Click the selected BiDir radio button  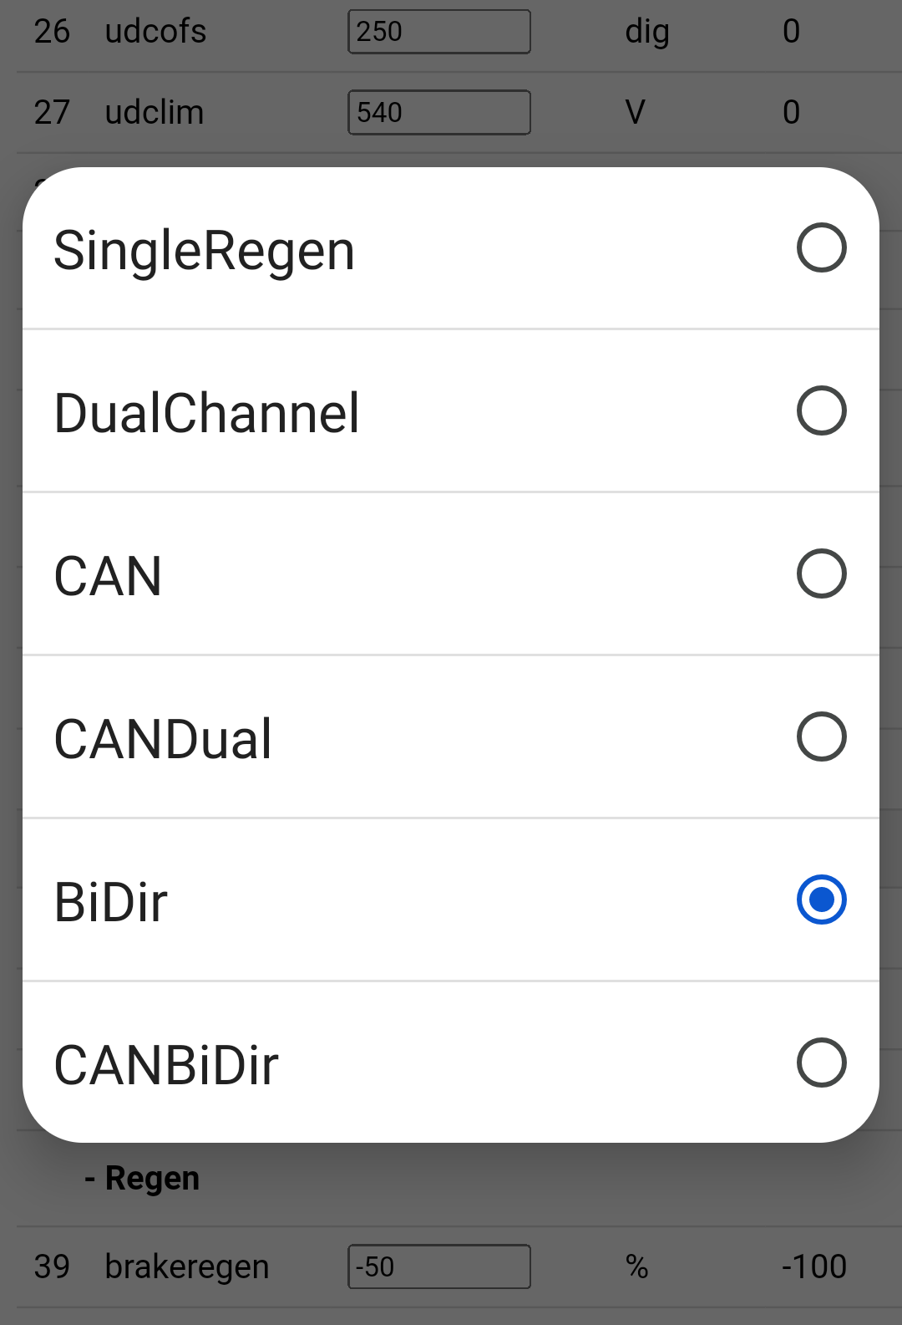(x=821, y=899)
